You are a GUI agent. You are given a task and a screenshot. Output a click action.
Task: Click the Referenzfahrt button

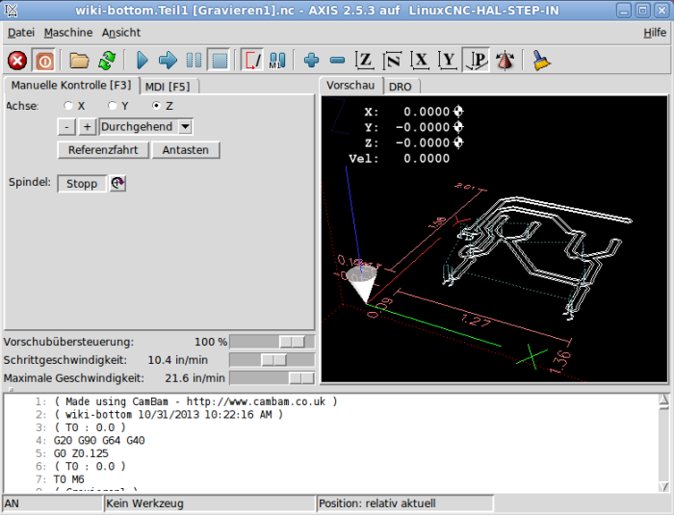tap(103, 150)
